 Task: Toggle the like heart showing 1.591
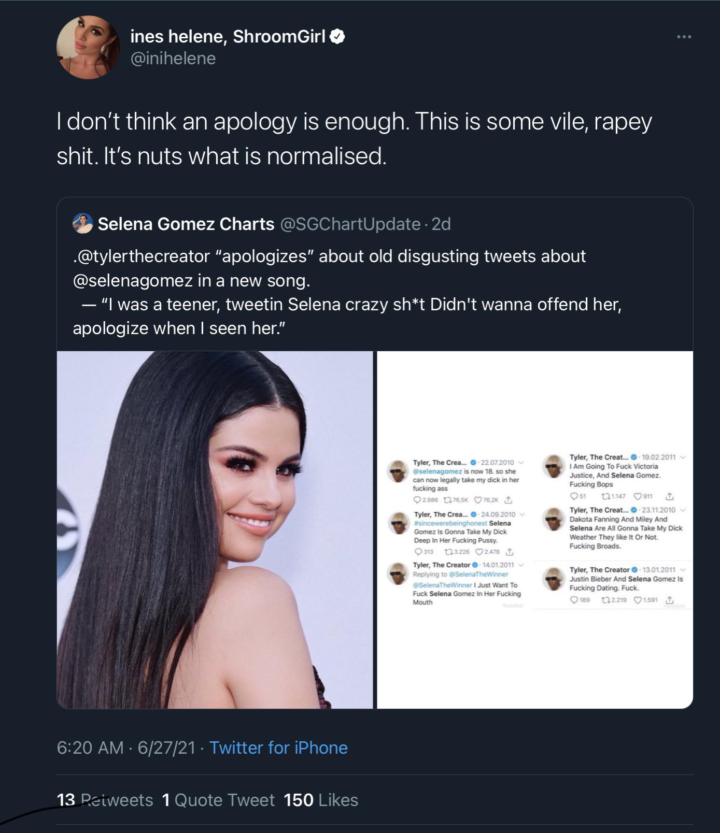coord(638,600)
